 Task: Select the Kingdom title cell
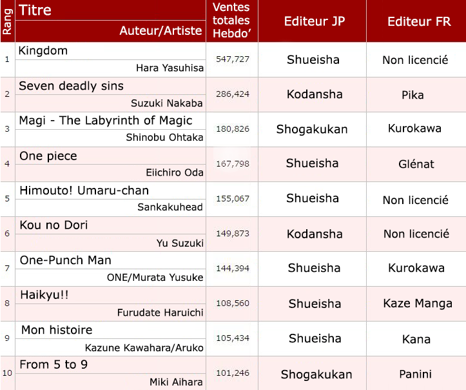[x=43, y=50]
